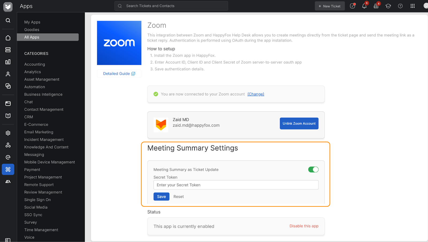Image resolution: width=428 pixels, height=242 pixels.
Task: Open the circular refresh icon in sidebar
Action: click(8, 157)
